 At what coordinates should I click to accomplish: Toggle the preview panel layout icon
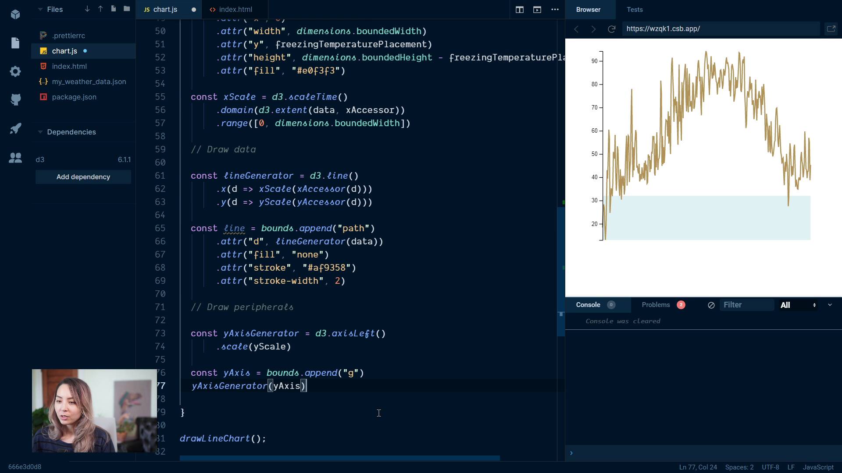coord(537,10)
